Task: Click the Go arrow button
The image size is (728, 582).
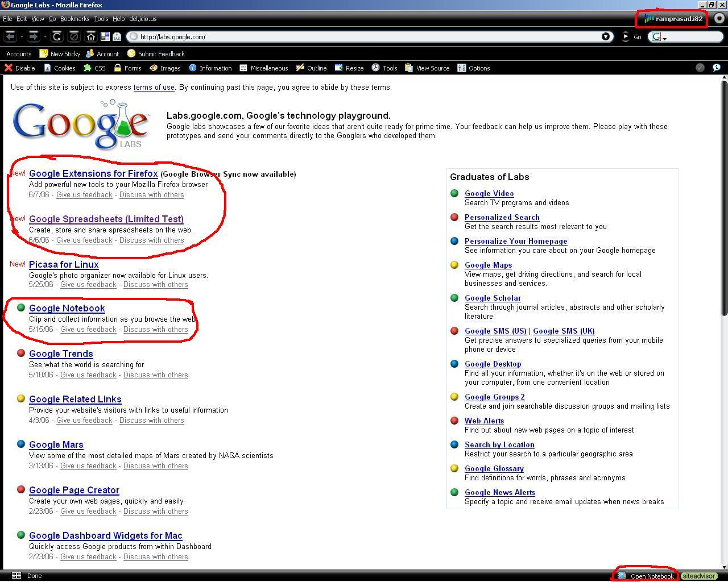Action: [x=625, y=36]
